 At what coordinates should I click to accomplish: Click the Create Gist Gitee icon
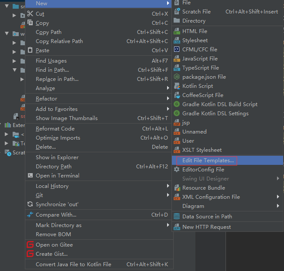click(30, 254)
